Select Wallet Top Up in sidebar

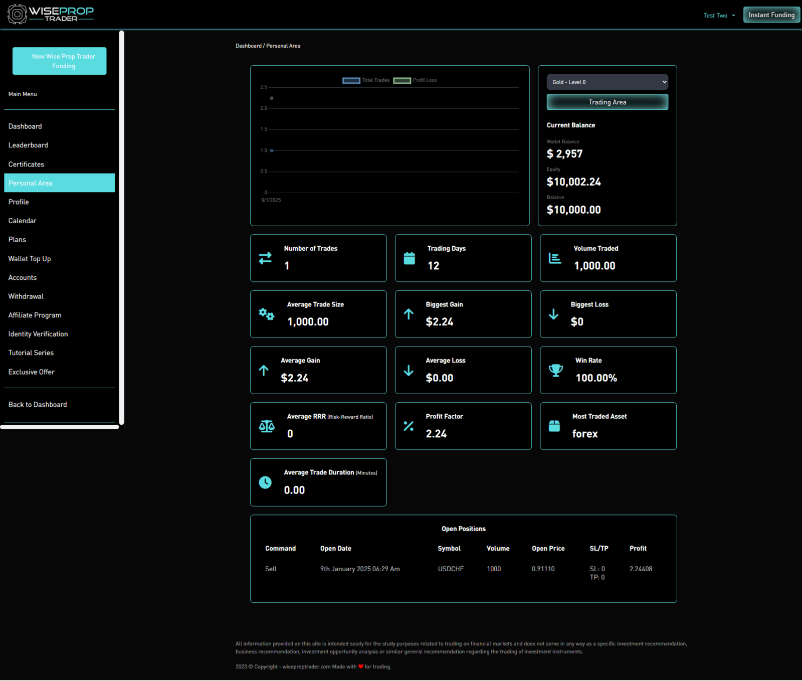point(30,259)
